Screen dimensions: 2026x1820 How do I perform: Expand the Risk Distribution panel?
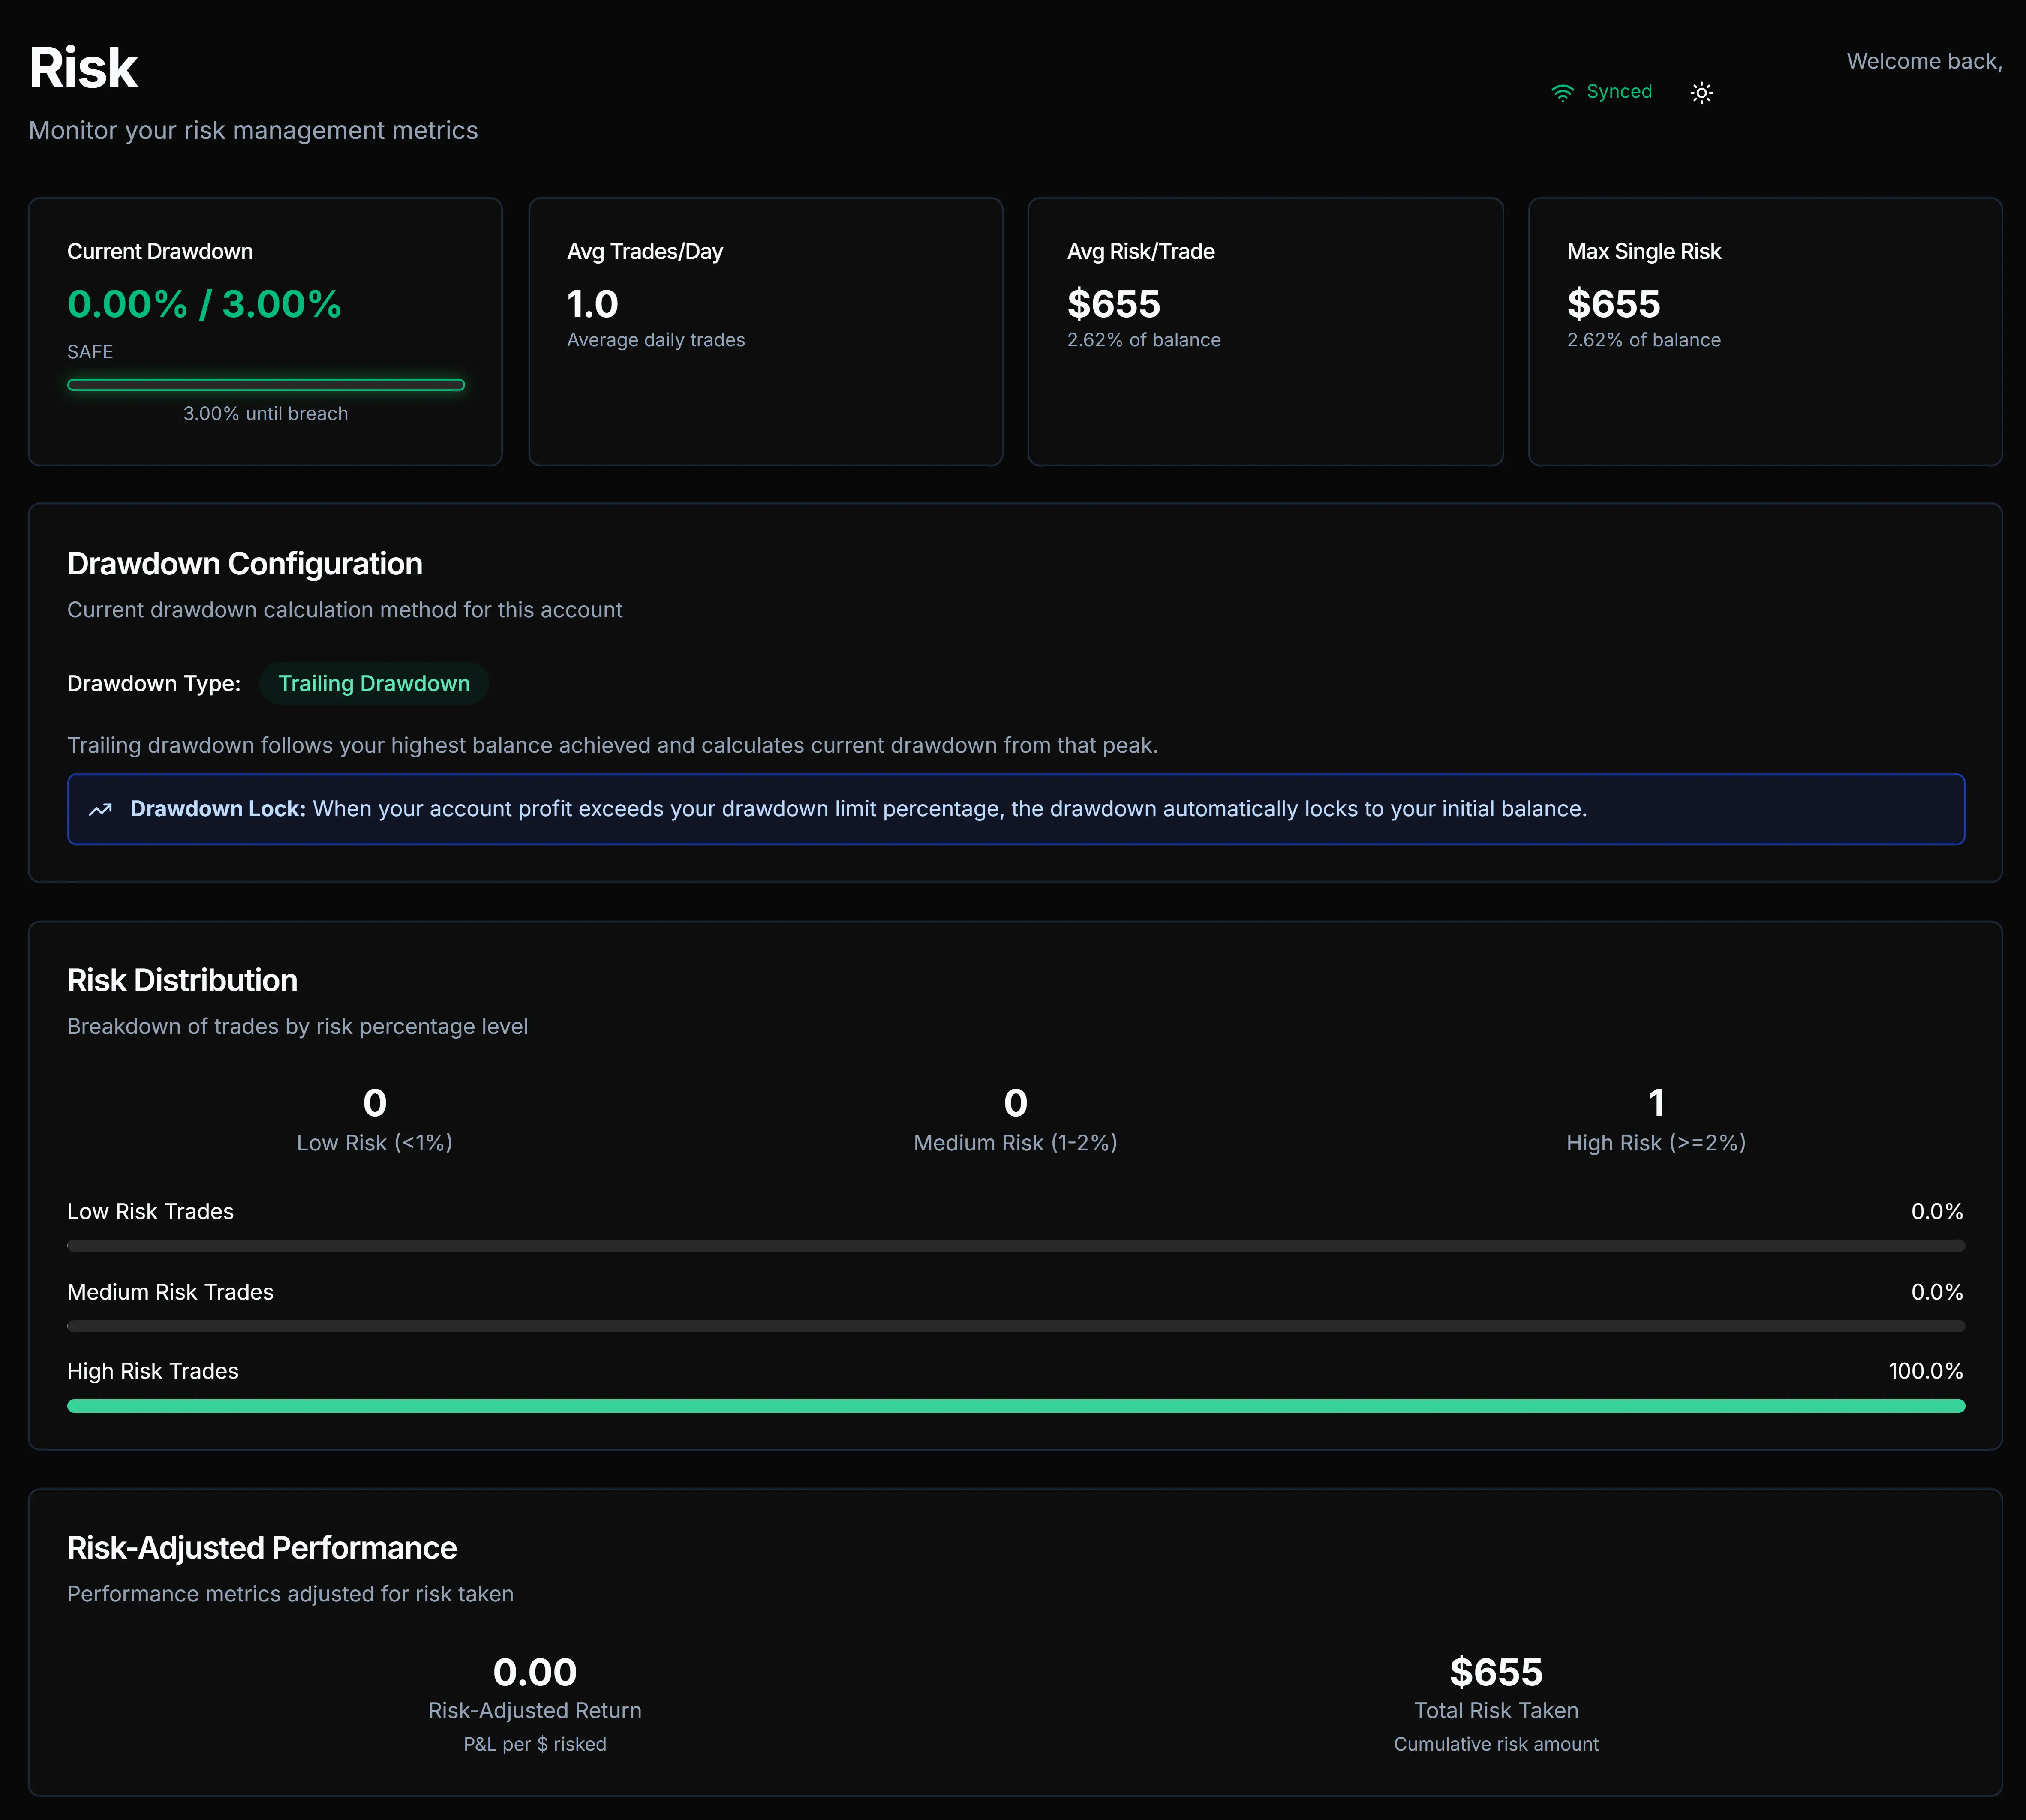coord(182,980)
